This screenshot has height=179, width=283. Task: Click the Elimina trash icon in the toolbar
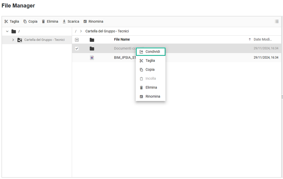(x=44, y=21)
